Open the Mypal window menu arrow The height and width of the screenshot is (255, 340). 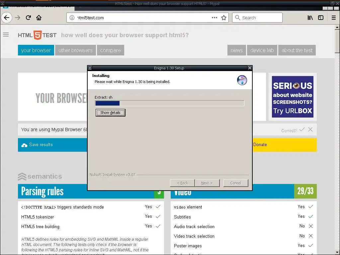click(x=2, y=3)
